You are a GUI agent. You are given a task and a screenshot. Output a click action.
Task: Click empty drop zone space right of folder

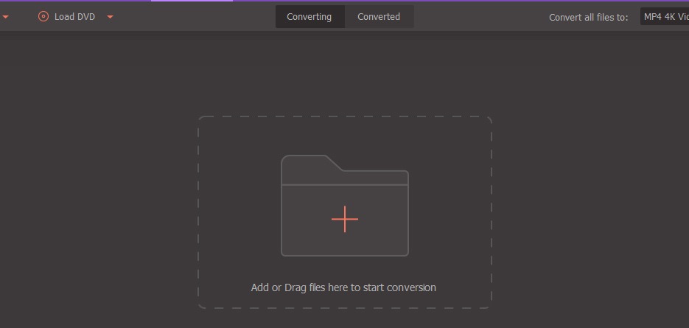(x=450, y=206)
